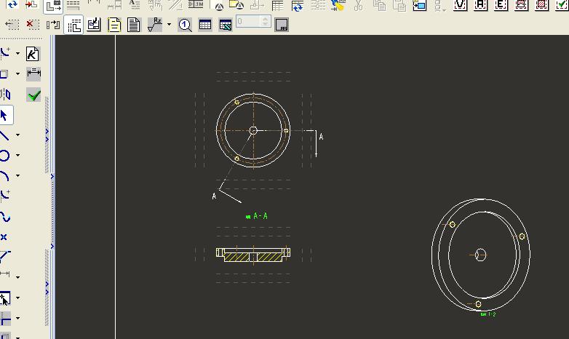Toggle the highlighted dashed-lines view layout icon
569x339 pixels.
pyautogui.click(x=73, y=25)
